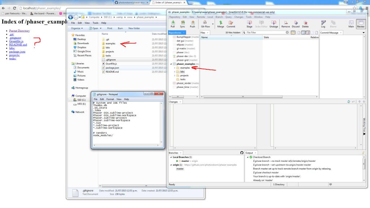
Task: Select SSD (C:) in Explorer navigation pane
Action: (x=81, y=100)
